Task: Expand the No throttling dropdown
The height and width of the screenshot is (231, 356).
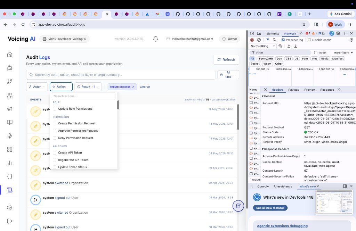Action: tap(263, 46)
